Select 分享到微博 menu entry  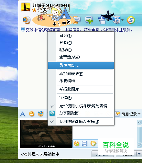pyautogui.click(x=81, y=113)
